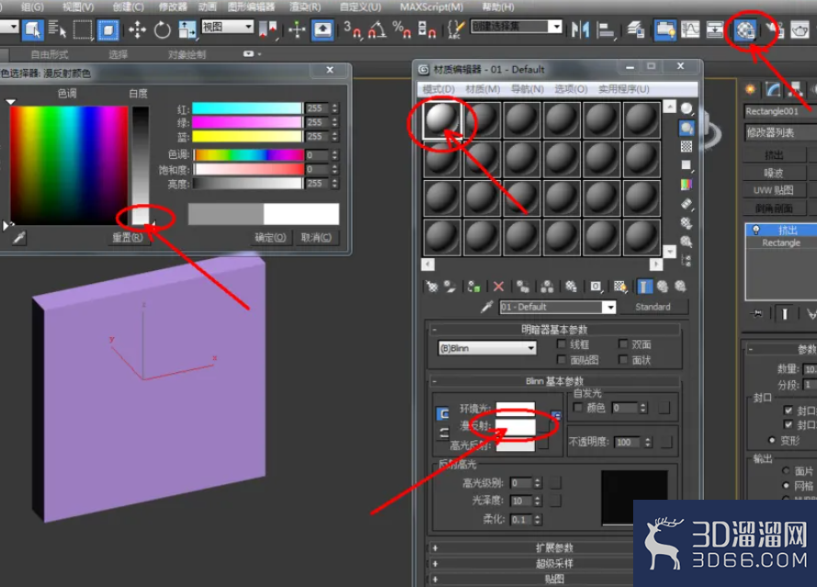Screen dimensions: 817x587
Task: Select the Move tool in main toolbar
Action: [137, 29]
